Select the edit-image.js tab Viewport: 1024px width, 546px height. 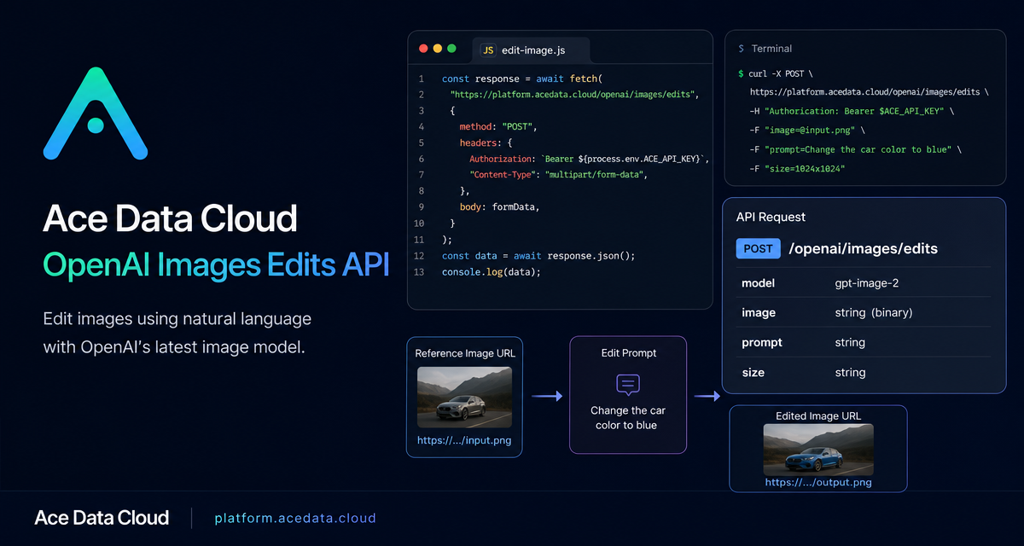(529, 50)
